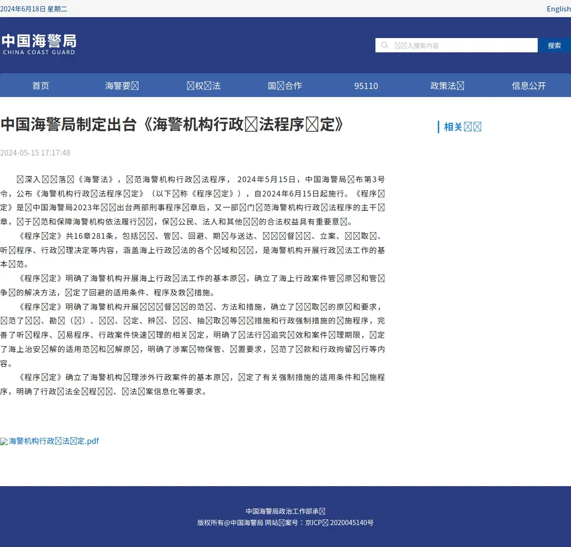571x547 pixels.
Task: Click the 搜索 search button
Action: pos(554,45)
